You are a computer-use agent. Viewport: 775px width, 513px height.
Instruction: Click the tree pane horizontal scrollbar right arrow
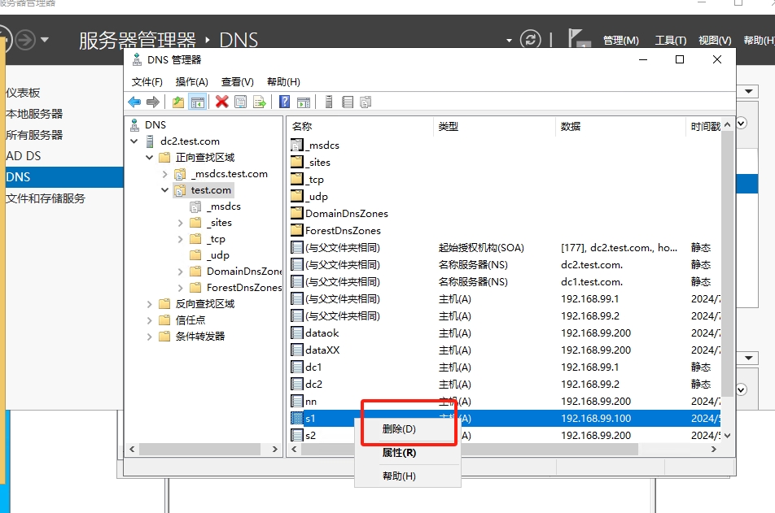(275, 450)
